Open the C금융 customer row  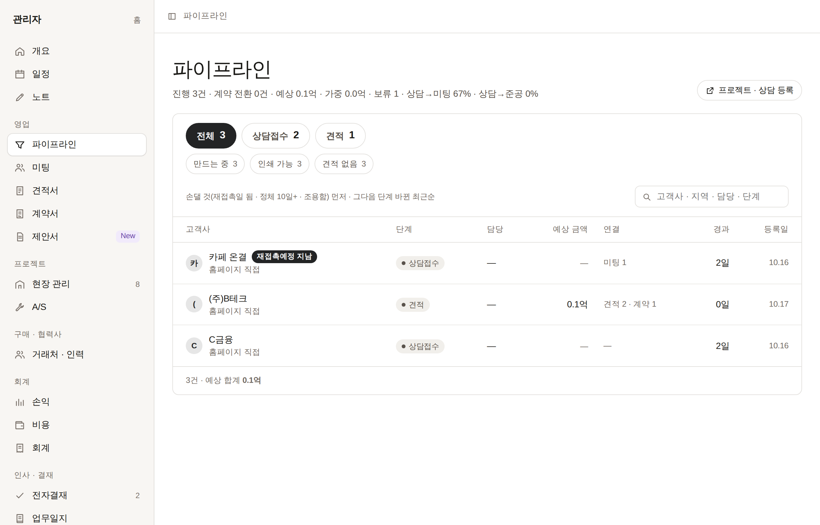487,346
